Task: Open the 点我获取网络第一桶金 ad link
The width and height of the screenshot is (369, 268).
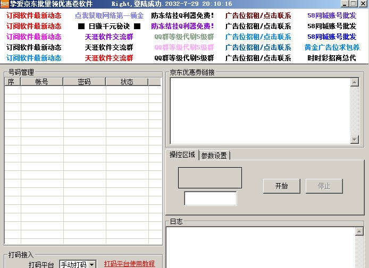Action: click(109, 15)
